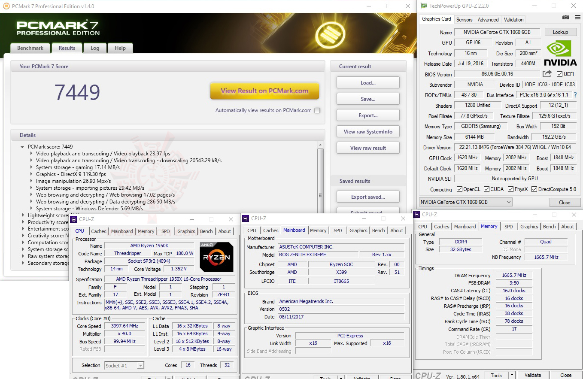Click the Lookup button in GPU-Z

point(561,32)
